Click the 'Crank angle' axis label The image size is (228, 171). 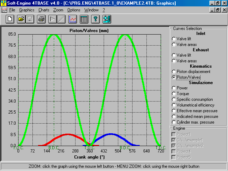pyautogui.click(x=89, y=157)
